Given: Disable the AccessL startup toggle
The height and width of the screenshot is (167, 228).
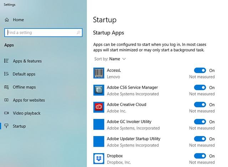Looking at the screenshot, I should coord(200,71).
